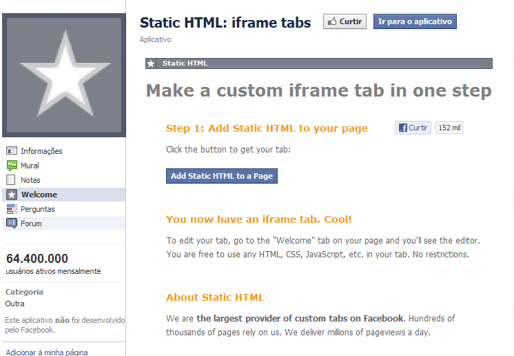The height and width of the screenshot is (356, 514).
Task: Click the large star app profile picture
Action: [x=64, y=75]
